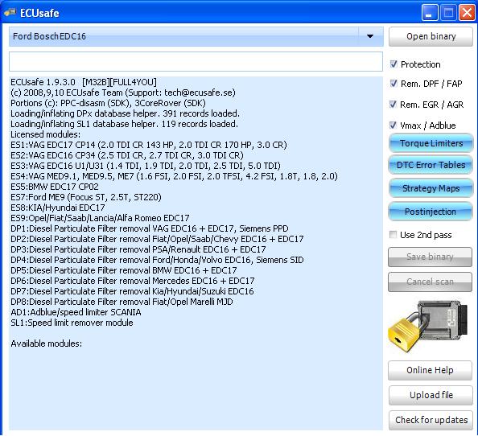Click the empty text field below dropdown

[196, 62]
